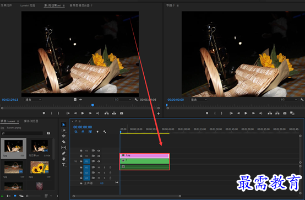Toggle the comparison view in Program monitor

pyautogui.click(x=292, y=113)
